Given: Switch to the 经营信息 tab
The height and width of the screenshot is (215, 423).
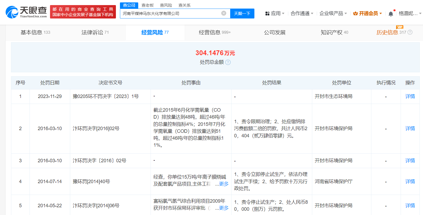Looking at the screenshot, I should click(x=215, y=32).
